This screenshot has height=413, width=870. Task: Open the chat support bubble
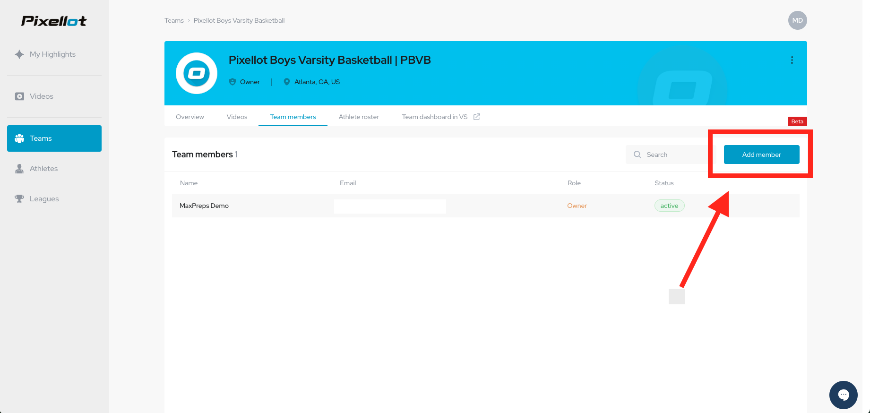[844, 395]
